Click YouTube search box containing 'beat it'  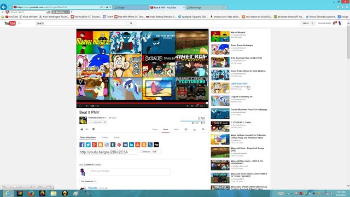point(81,23)
